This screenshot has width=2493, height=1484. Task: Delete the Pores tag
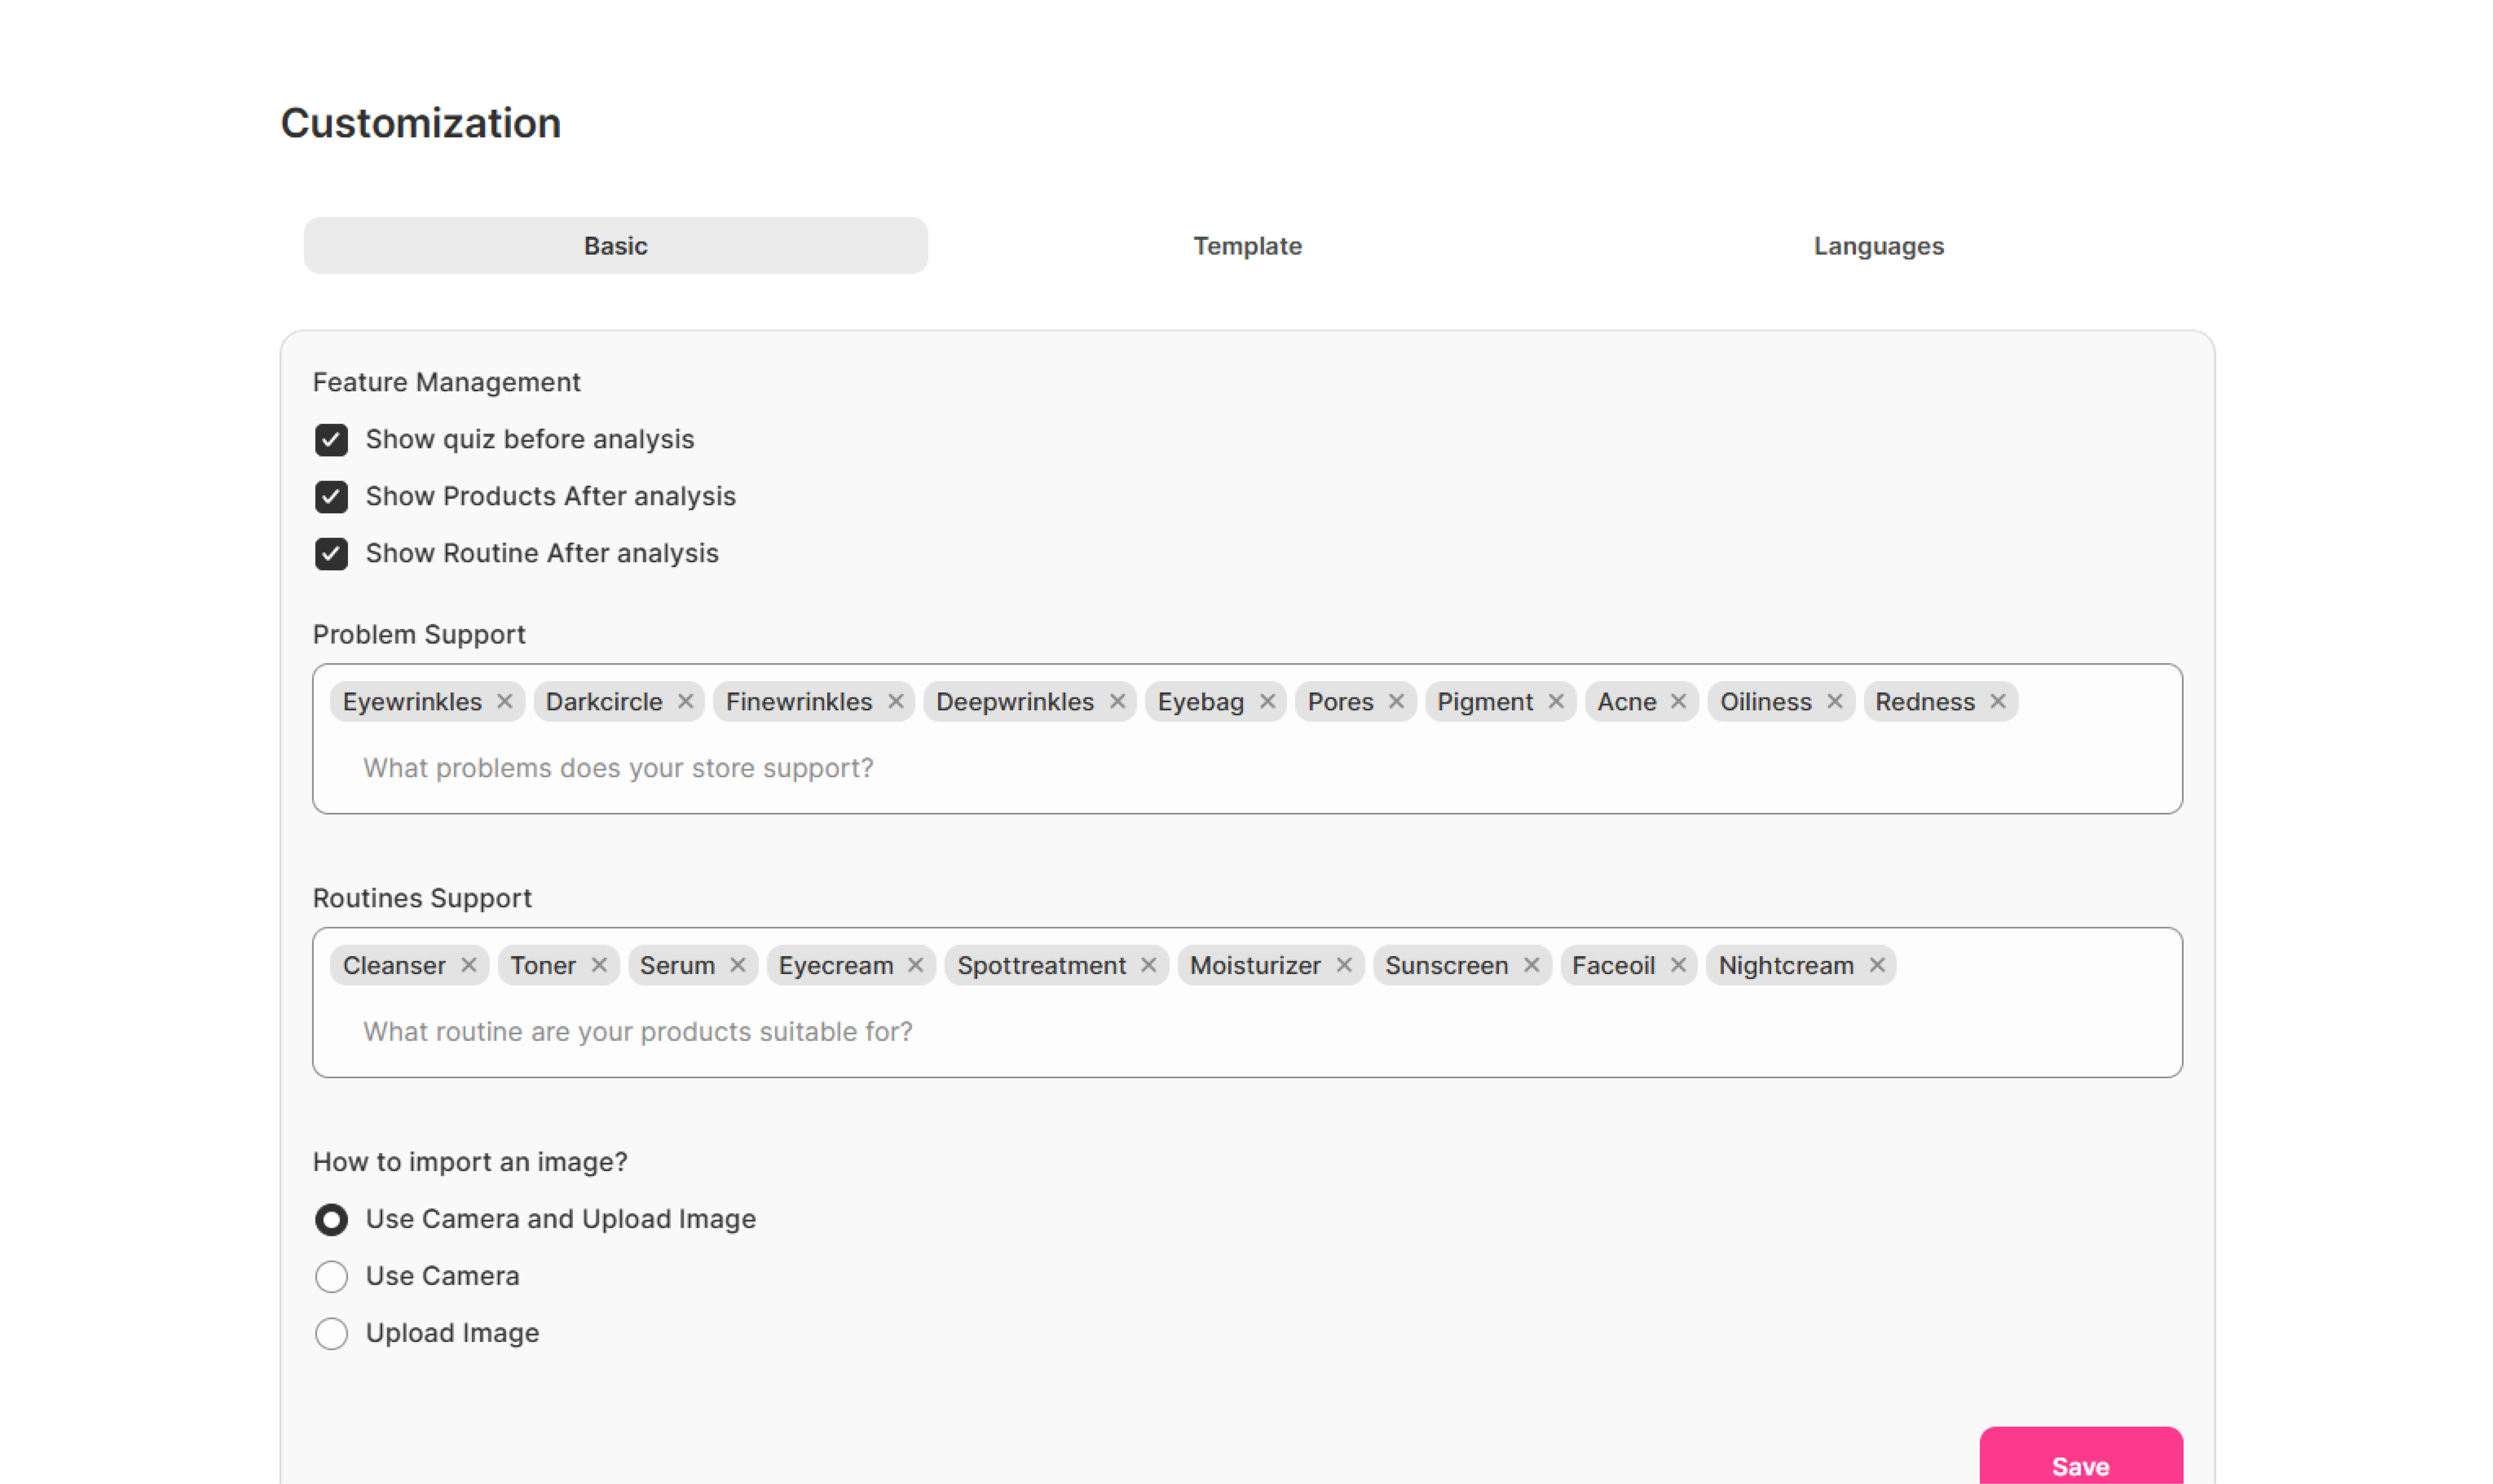(x=1396, y=701)
